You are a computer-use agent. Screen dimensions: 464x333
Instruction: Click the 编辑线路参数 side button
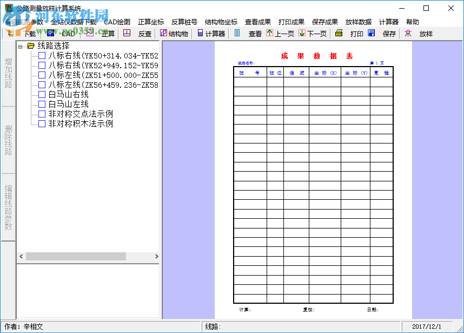coord(8,208)
